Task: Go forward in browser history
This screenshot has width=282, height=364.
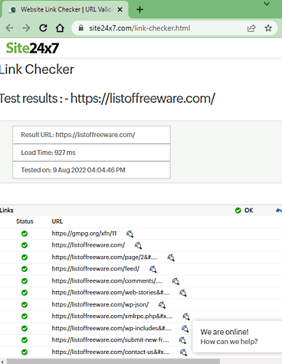Action: coord(26,28)
